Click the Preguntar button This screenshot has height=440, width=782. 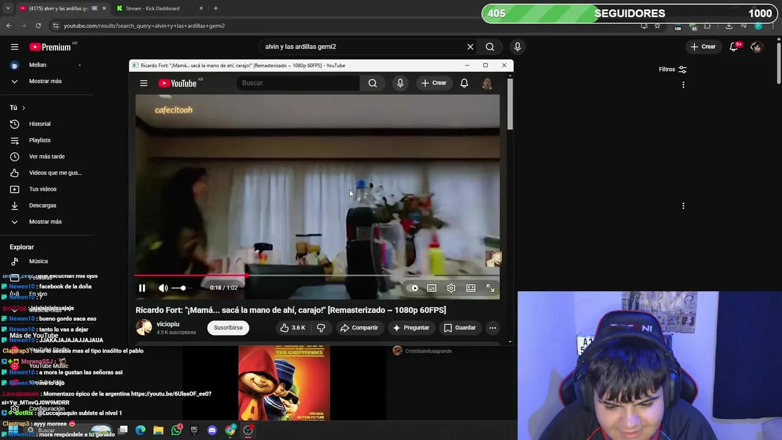[x=411, y=328]
